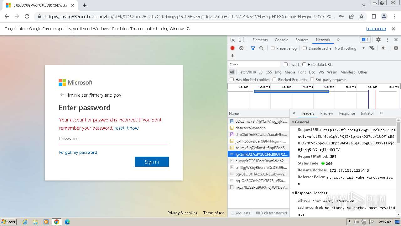Toggle the browser side panel
The height and width of the screenshot is (226, 401).
(374, 16)
